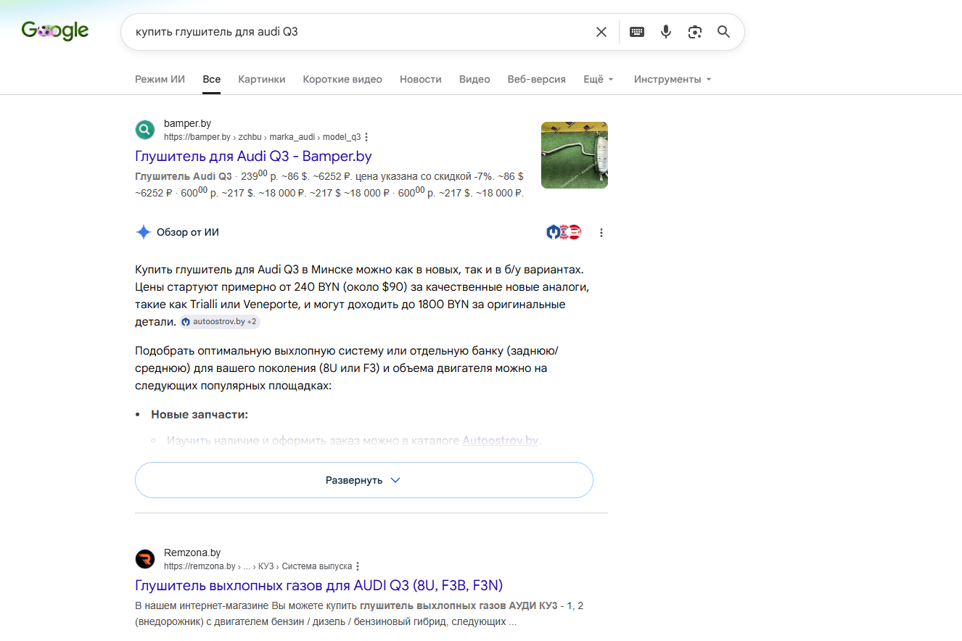Screen dimensions: 962x641
Task: Open the autoostrov.by +2 source chip
Action: click(219, 321)
